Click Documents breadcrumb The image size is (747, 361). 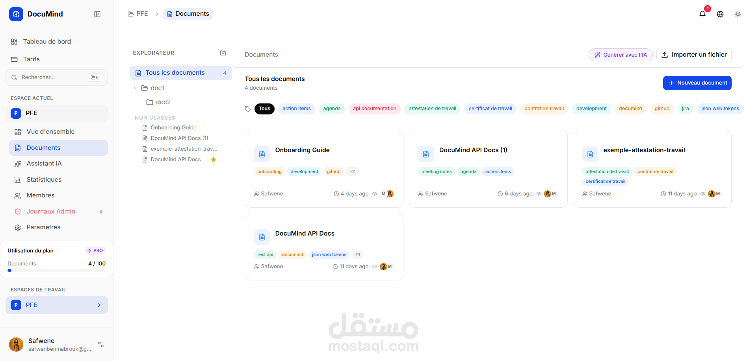[x=188, y=14]
